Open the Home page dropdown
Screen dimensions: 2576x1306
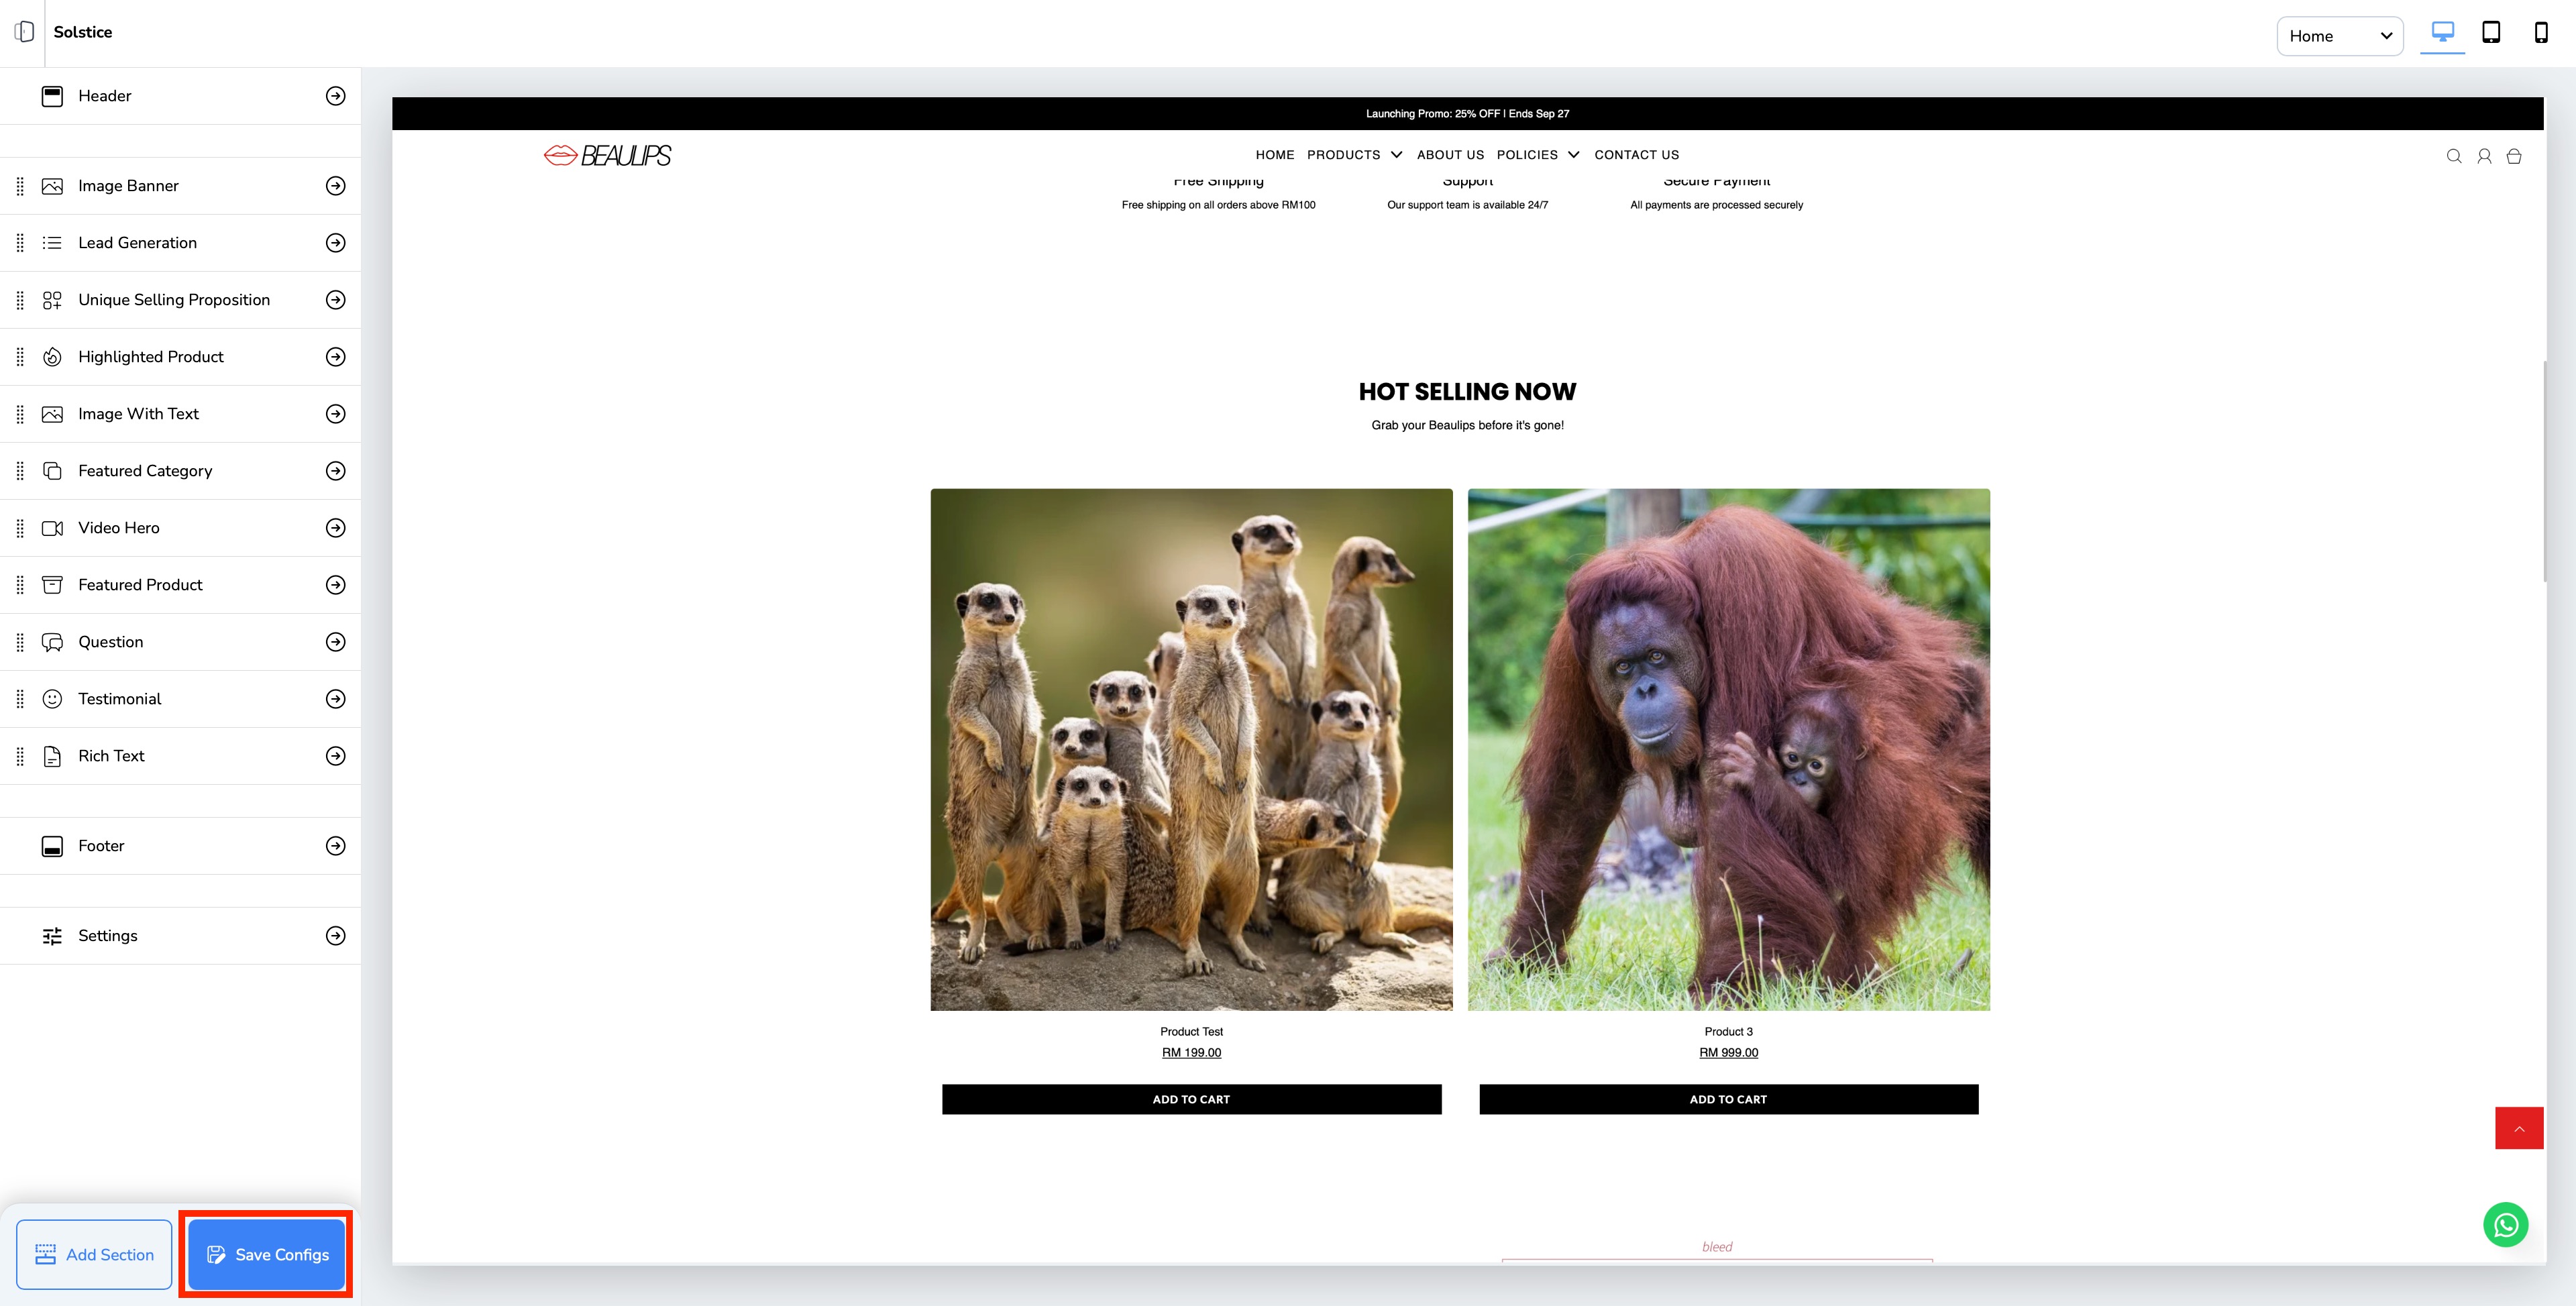click(2339, 36)
